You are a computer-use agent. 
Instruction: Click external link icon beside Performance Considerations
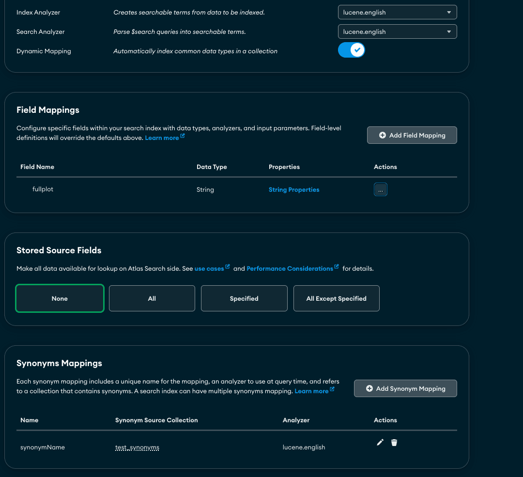click(x=337, y=267)
